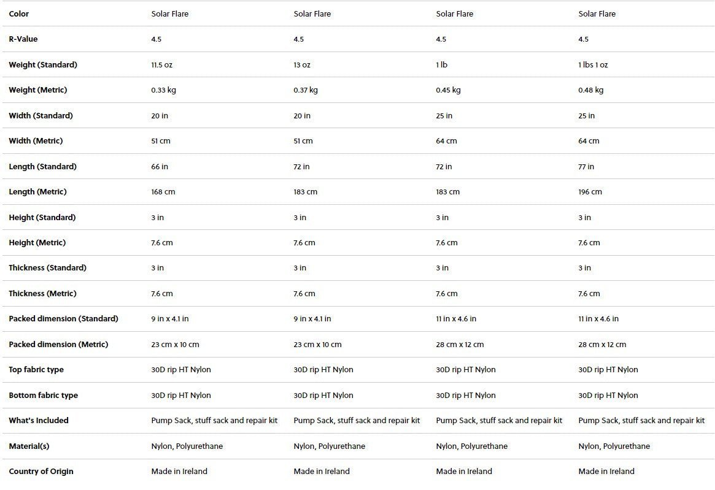Click the Material(s) row label
This screenshot has width=715, height=490.
(x=29, y=446)
